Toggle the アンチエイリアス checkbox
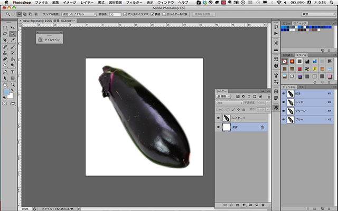Viewport: 338px width, 211px height. coord(124,14)
